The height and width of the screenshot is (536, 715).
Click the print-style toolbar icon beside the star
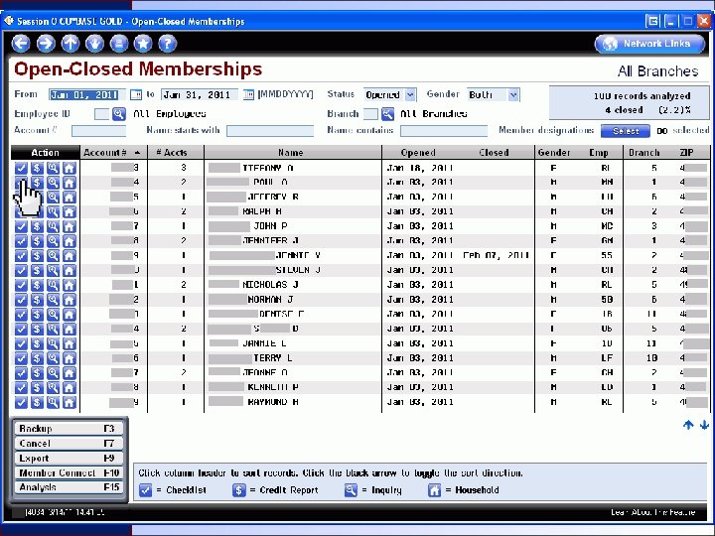pos(119,44)
